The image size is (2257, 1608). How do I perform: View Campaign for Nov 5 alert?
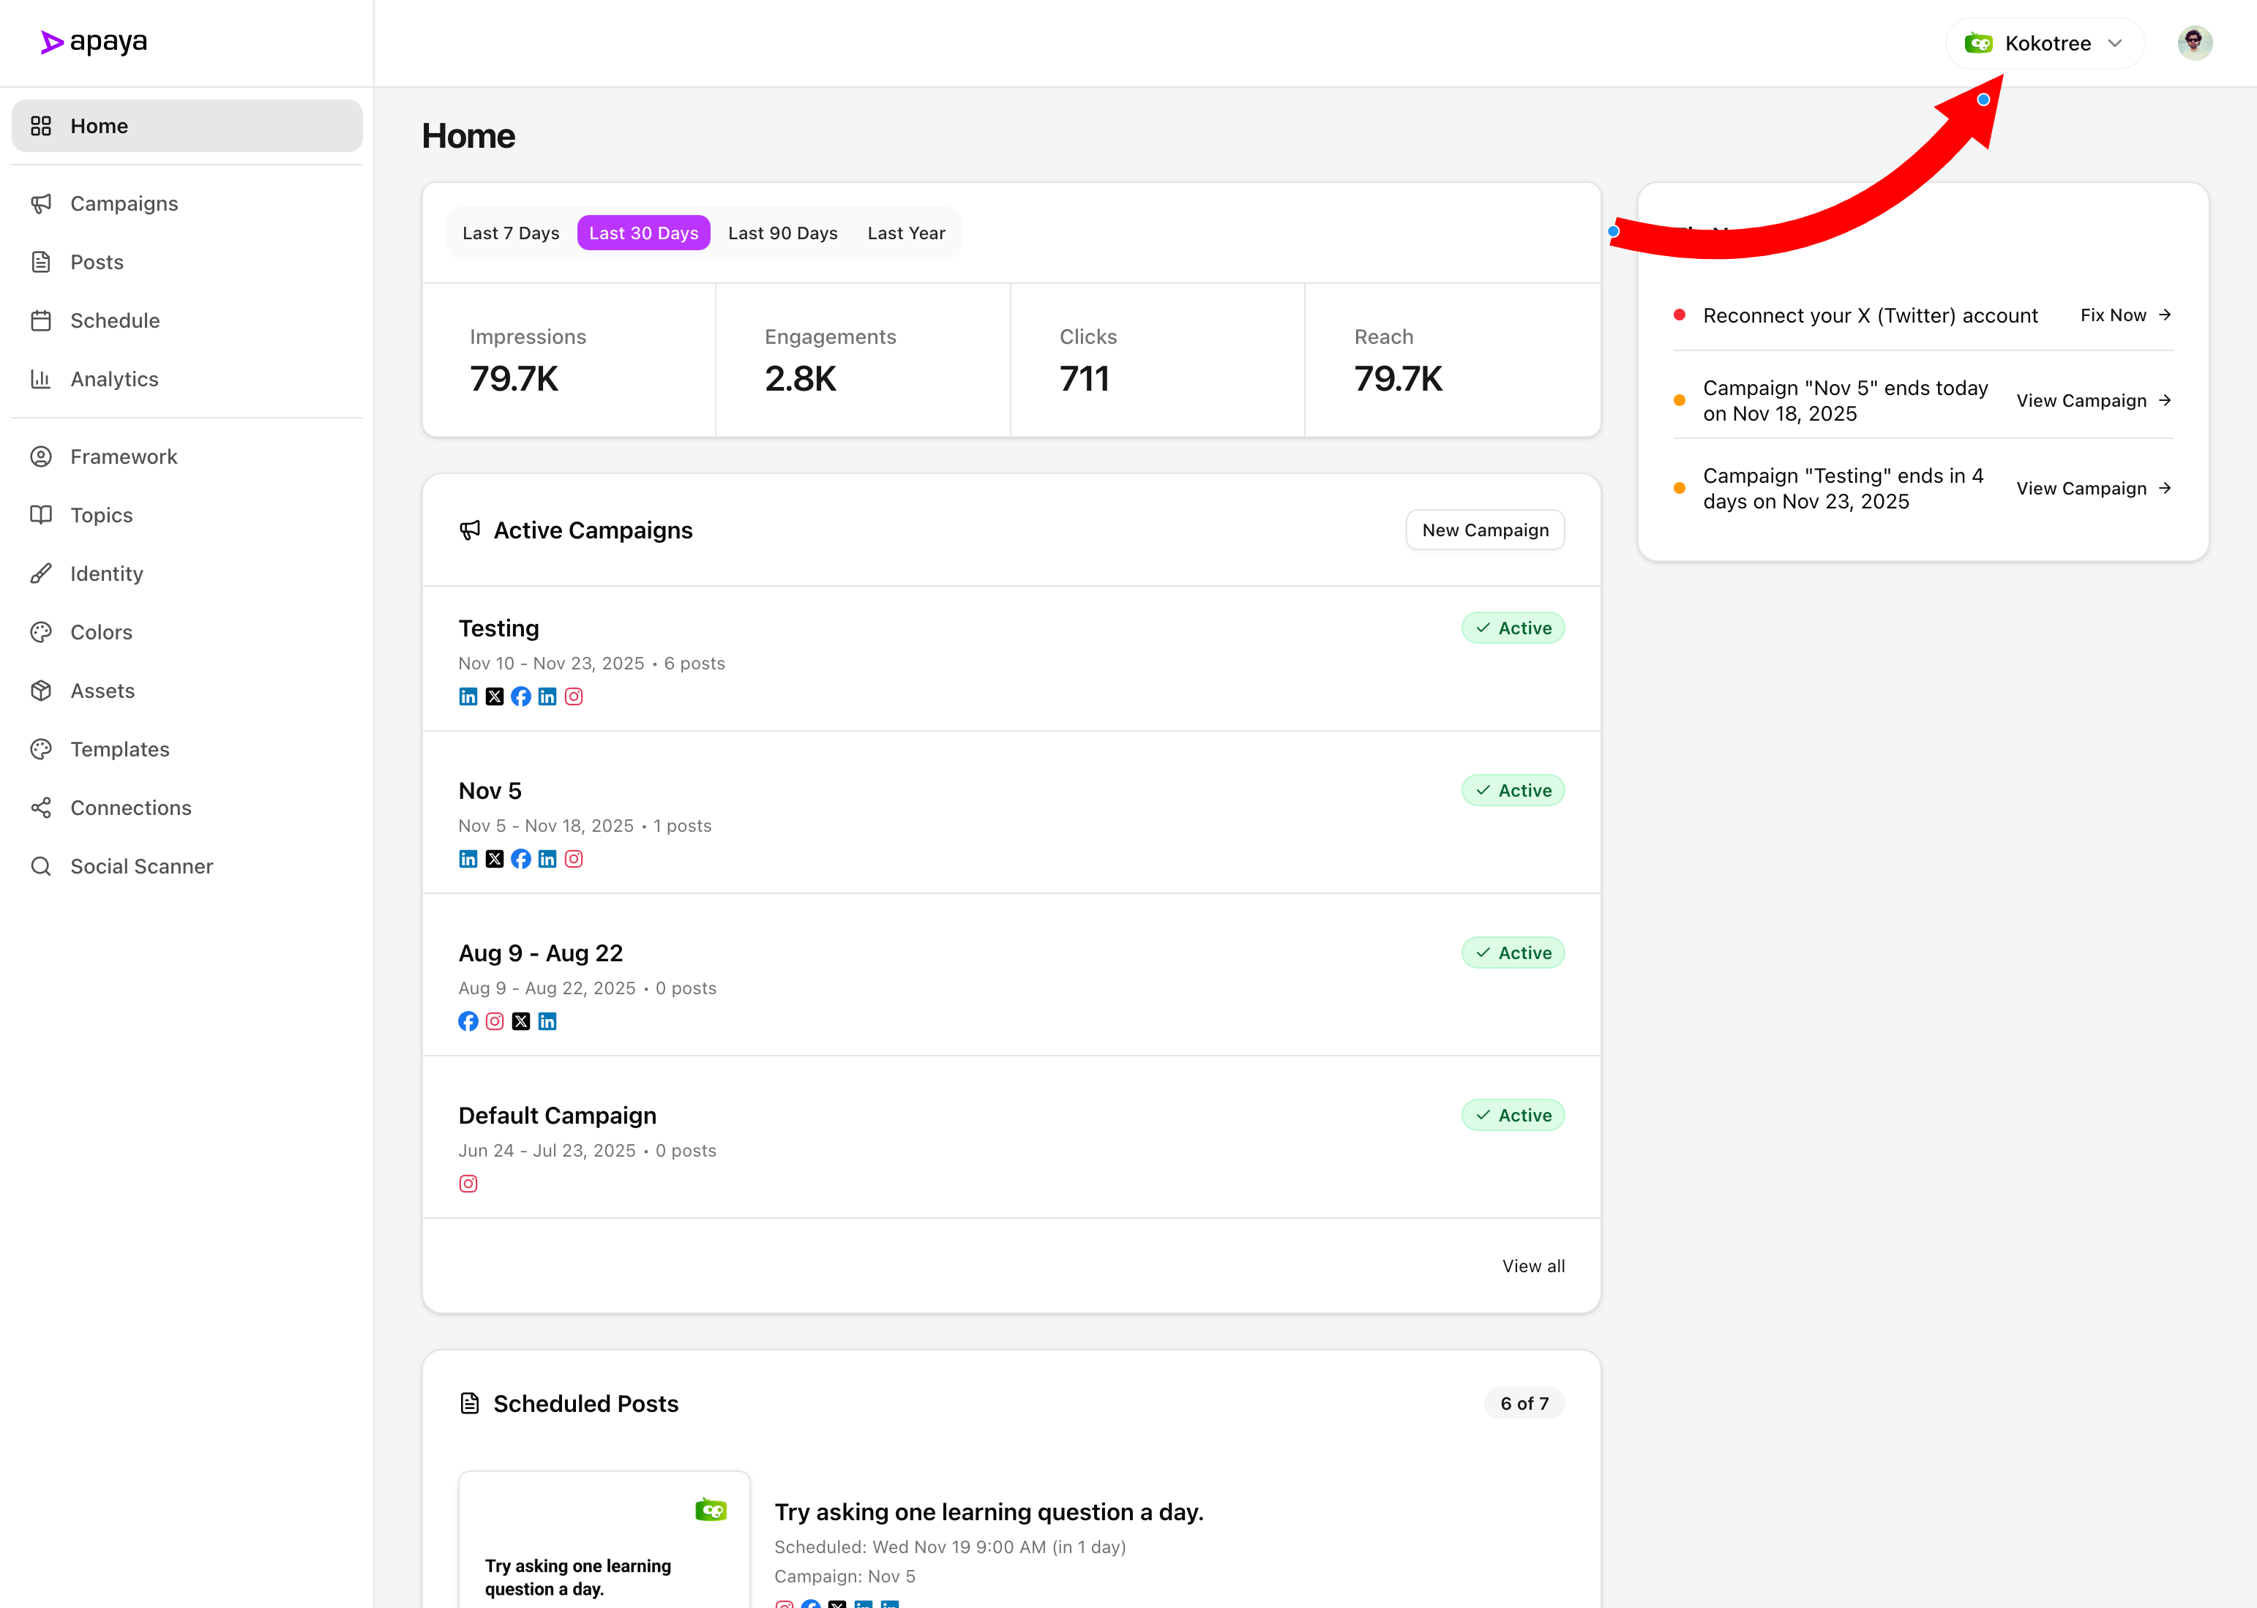click(2092, 401)
